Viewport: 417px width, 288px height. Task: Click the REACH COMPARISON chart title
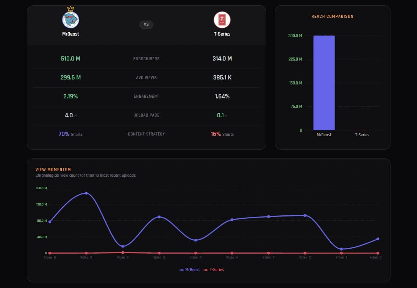point(333,16)
